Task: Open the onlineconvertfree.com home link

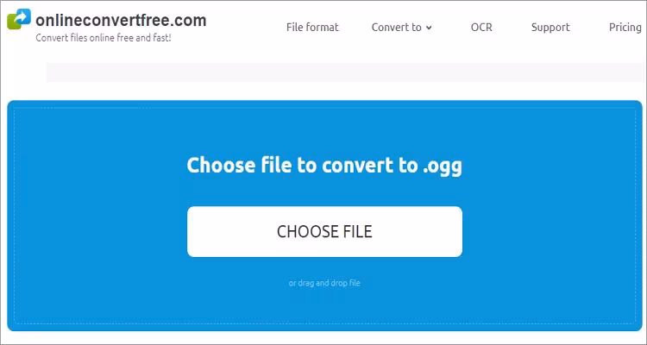Action: (x=121, y=20)
